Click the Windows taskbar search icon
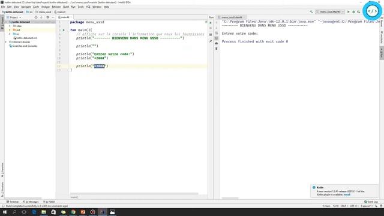 pyautogui.click(x=14, y=212)
